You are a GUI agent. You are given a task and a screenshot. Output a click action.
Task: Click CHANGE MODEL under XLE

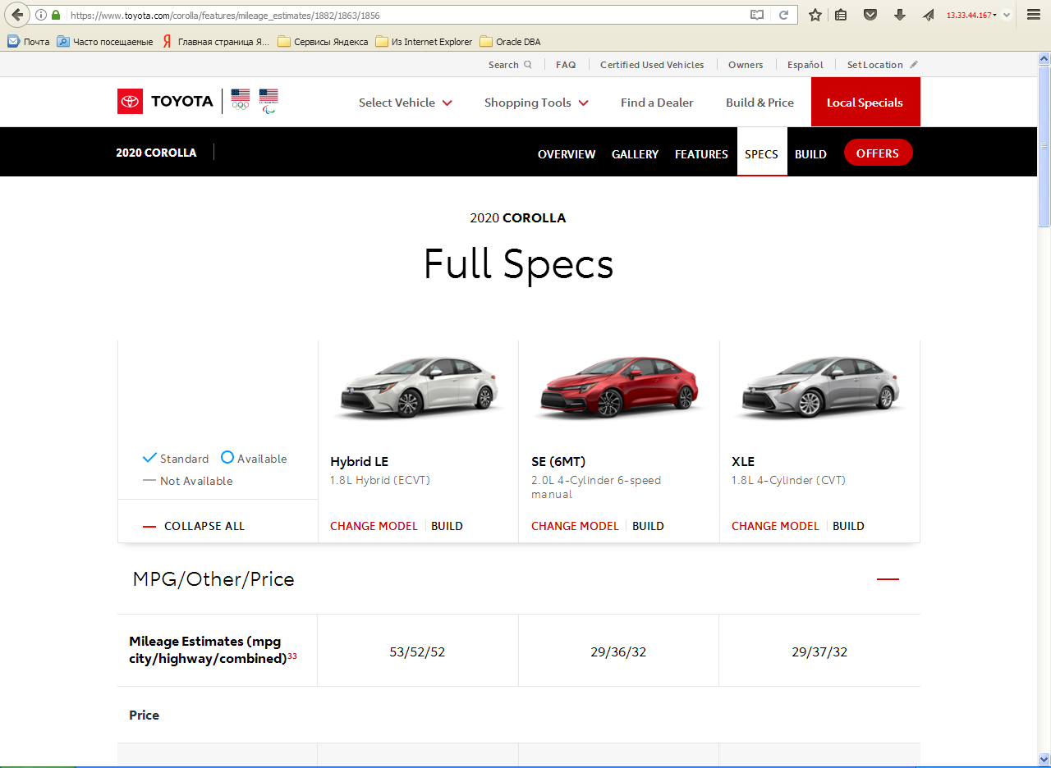[x=775, y=526]
